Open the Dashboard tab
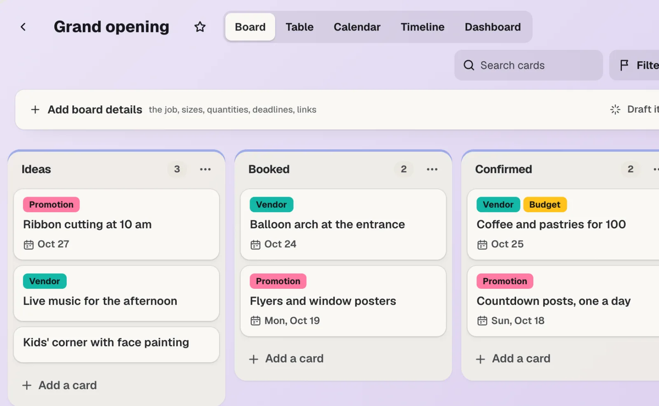Screen dimensions: 659x406 coord(493,27)
